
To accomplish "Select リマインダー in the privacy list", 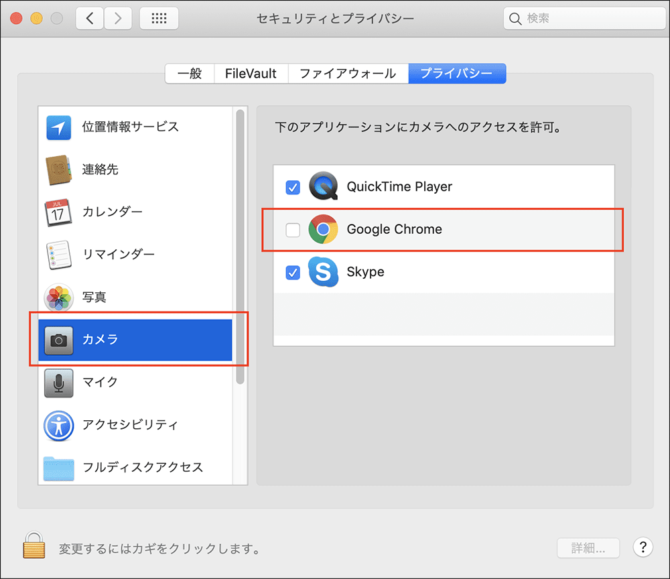I will (x=135, y=255).
